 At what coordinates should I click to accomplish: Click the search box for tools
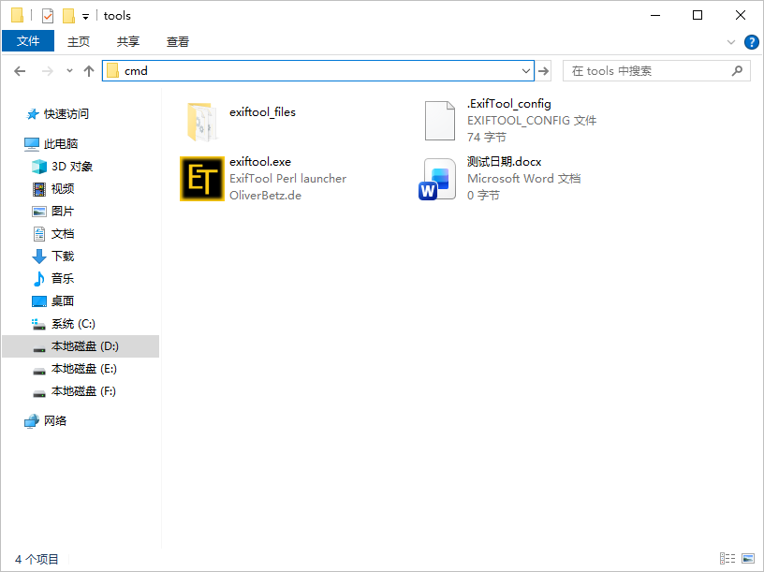pos(646,71)
